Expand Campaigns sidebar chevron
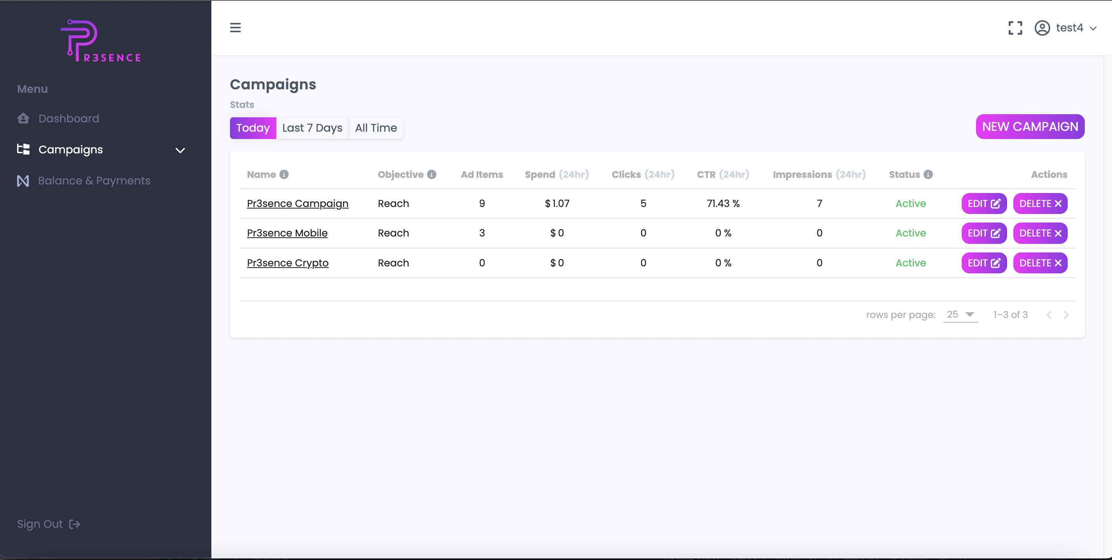 180,150
